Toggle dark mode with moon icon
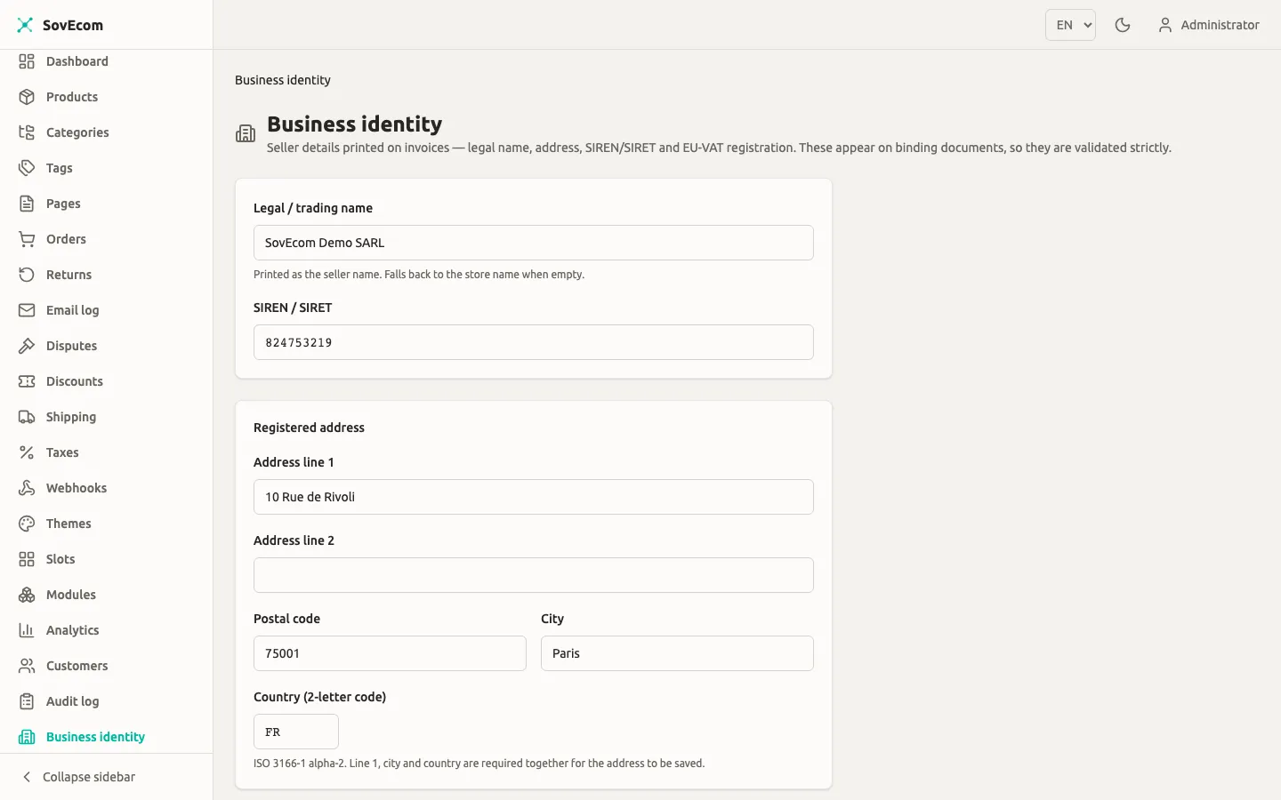1281x800 pixels. [1123, 25]
